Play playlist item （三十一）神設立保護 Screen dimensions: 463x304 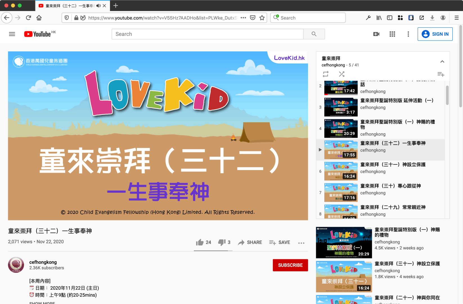point(380,171)
